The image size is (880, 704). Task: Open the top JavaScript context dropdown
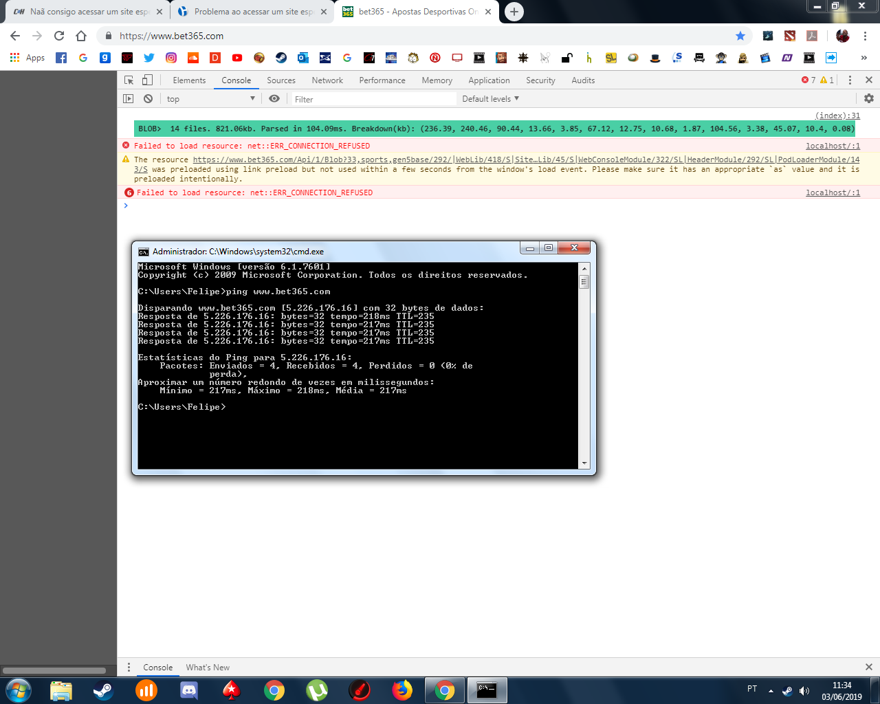click(210, 99)
